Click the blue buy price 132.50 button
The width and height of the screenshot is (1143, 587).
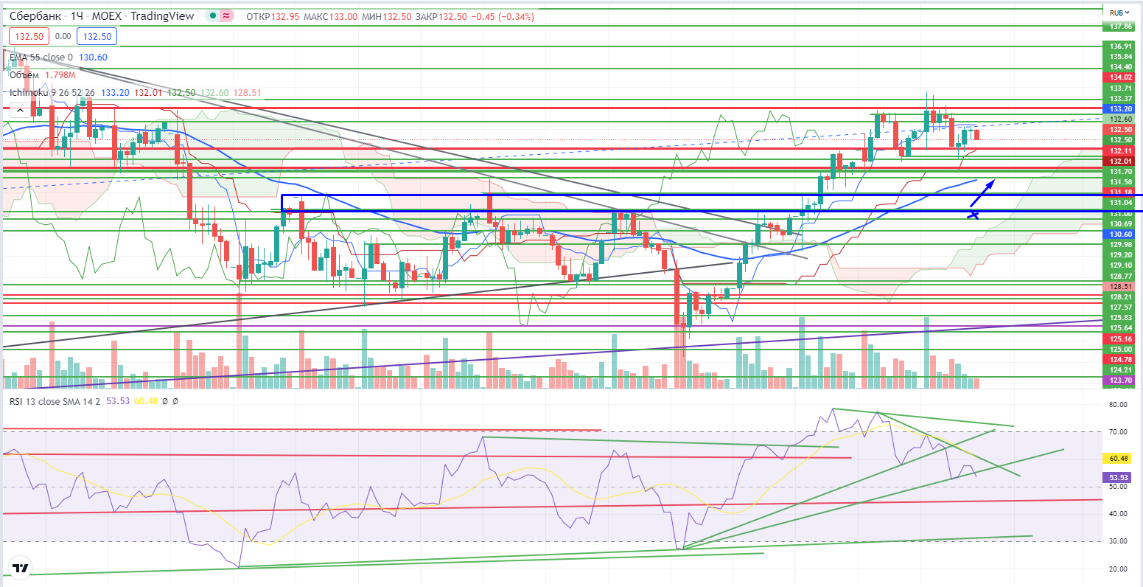tap(96, 35)
